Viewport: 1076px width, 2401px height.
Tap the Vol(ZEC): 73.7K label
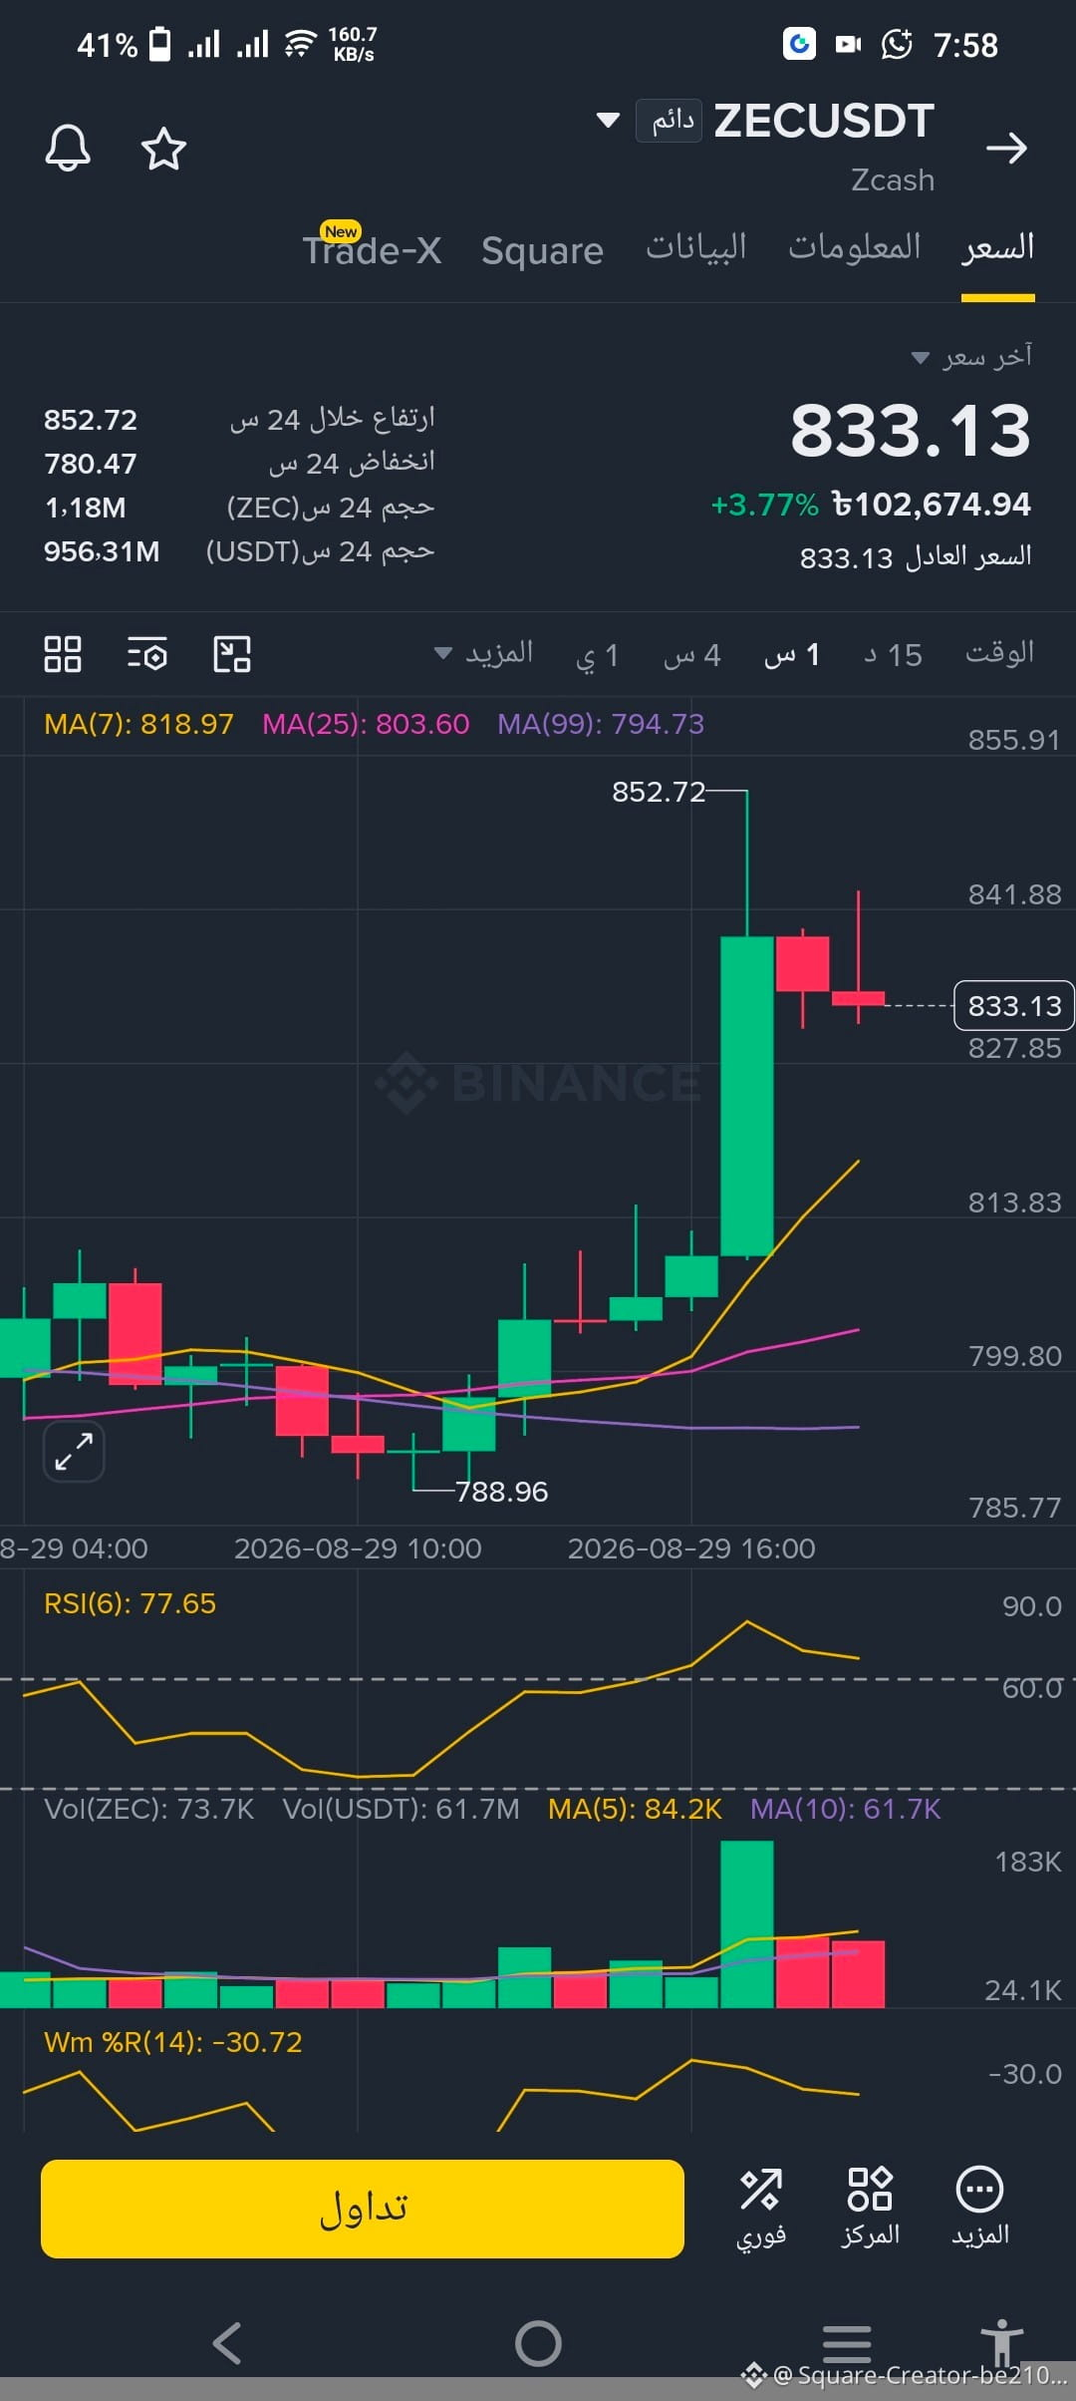[x=149, y=1809]
